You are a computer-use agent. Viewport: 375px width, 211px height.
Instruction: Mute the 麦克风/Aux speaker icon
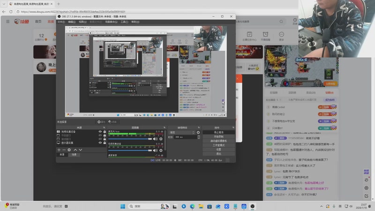(x=155, y=139)
